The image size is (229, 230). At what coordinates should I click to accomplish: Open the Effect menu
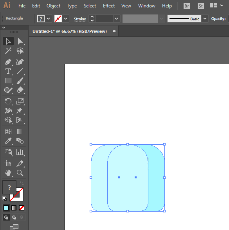[109, 6]
